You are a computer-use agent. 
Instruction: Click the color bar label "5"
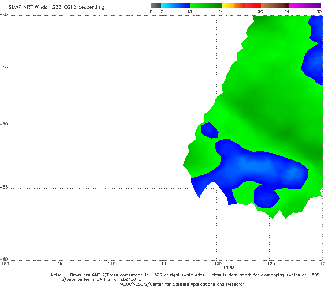point(162,11)
